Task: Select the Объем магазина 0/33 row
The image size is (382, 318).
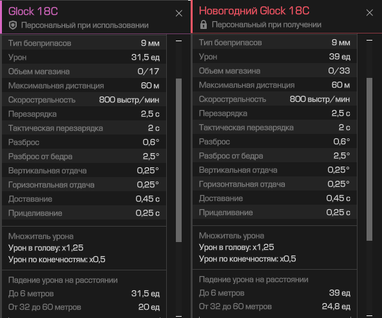Action: 275,71
